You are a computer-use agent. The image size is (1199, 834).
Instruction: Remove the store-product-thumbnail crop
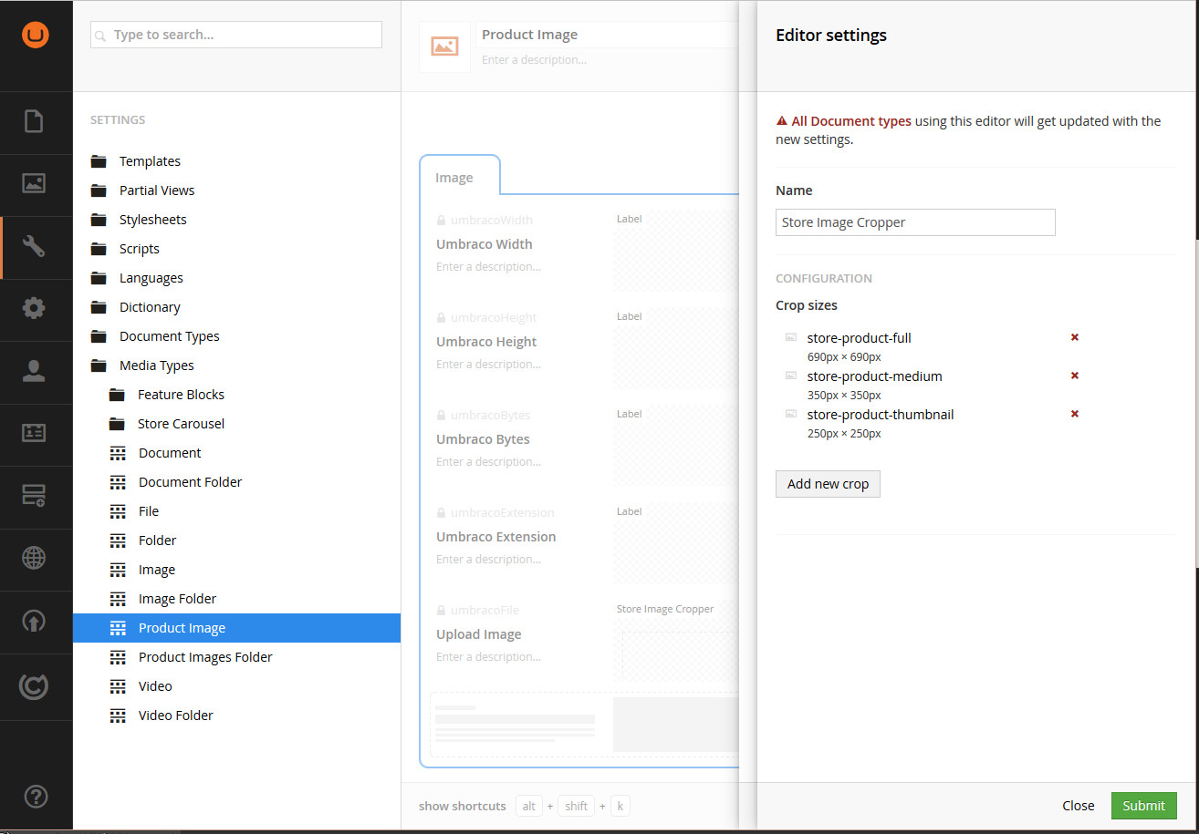[1074, 414]
